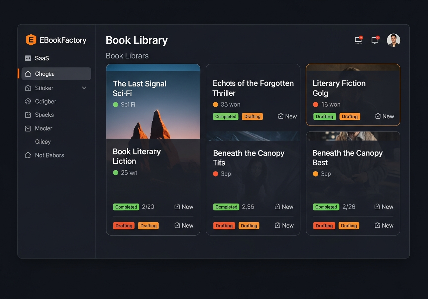
Task: Click the EBookFactory logo icon
Action: coord(30,40)
